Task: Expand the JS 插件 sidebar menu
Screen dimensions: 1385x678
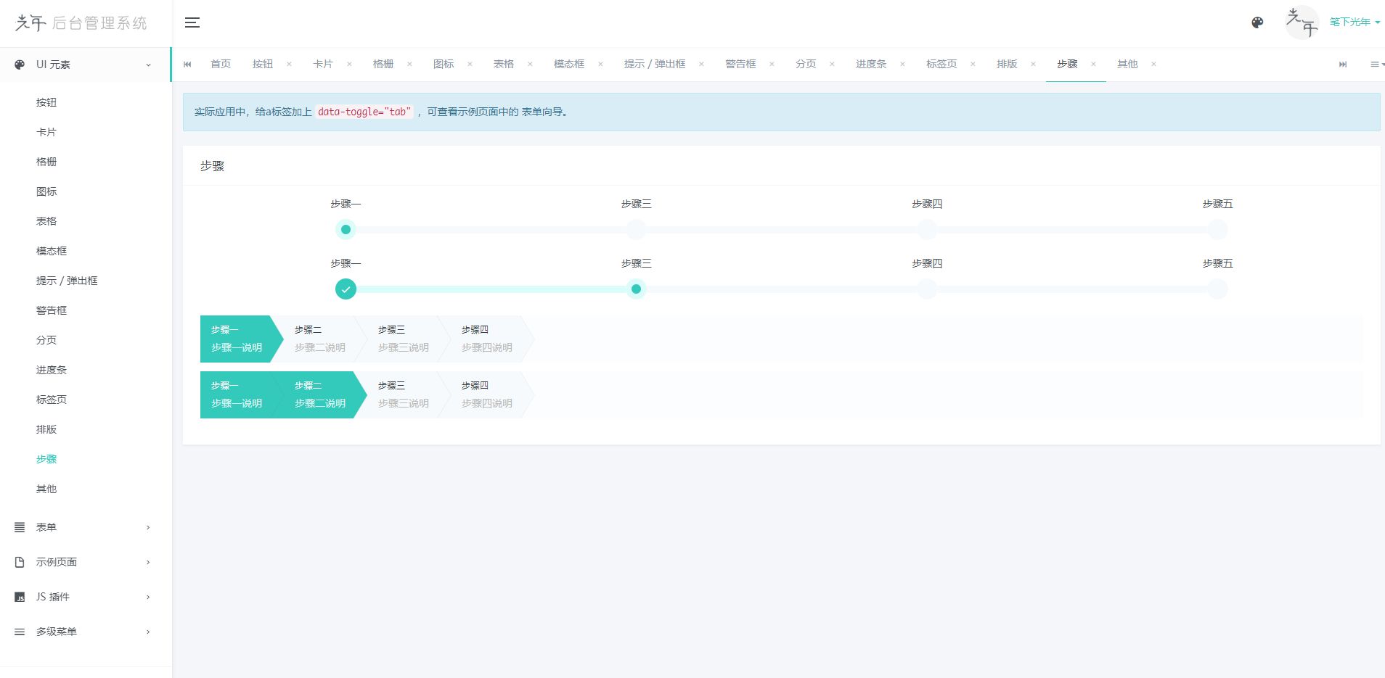Action: (86, 597)
